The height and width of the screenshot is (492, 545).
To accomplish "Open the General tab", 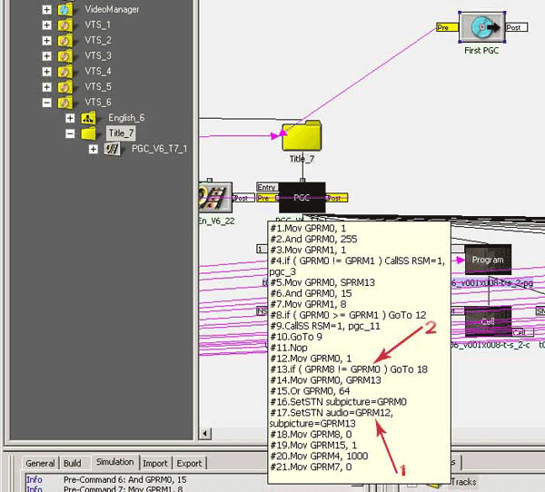I will [40, 464].
